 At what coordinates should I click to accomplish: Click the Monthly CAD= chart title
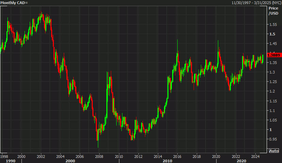tap(14, 3)
